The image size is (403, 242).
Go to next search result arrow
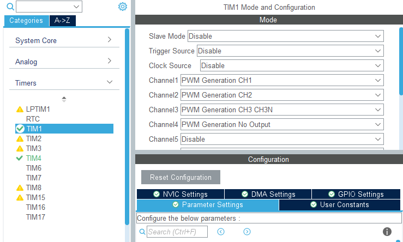click(246, 232)
